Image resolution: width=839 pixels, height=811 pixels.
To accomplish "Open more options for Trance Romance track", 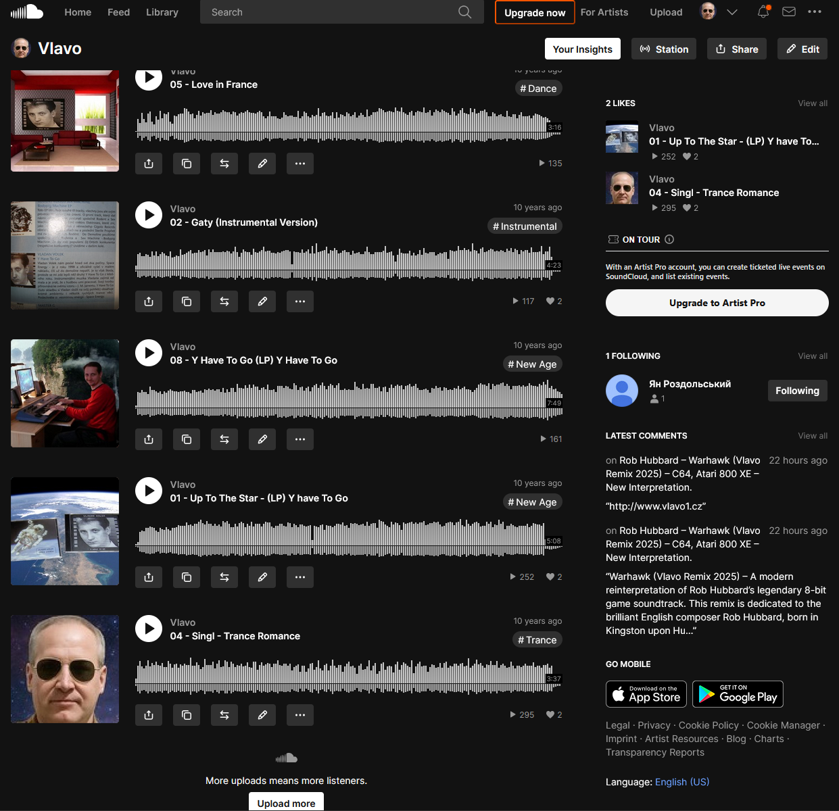I will pyautogui.click(x=300, y=715).
